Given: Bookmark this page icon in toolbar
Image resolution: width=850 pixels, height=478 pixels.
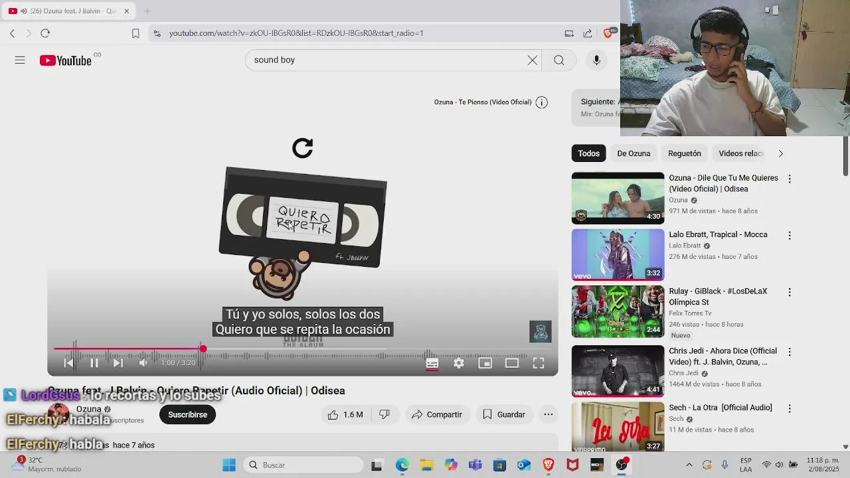Looking at the screenshot, I should pyautogui.click(x=135, y=33).
